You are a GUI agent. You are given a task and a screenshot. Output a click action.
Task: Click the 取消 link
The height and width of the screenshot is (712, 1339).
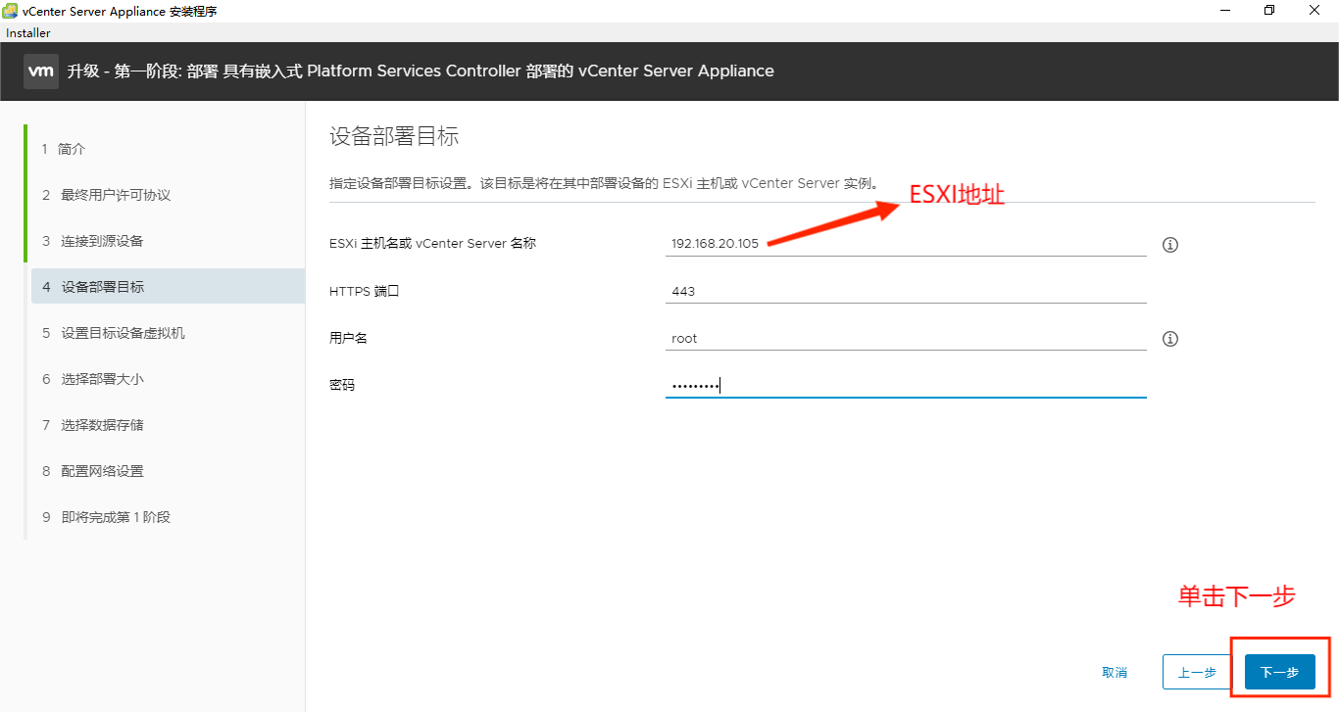(x=1115, y=673)
